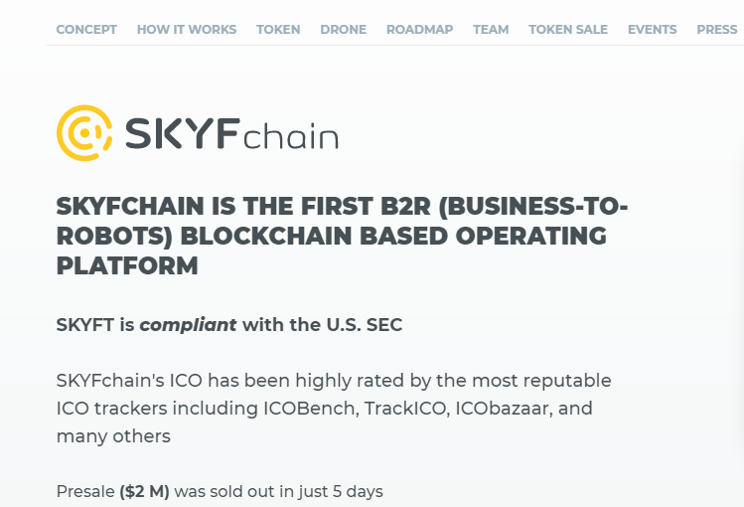Click the B2R blockchain platform headline

coord(342,237)
